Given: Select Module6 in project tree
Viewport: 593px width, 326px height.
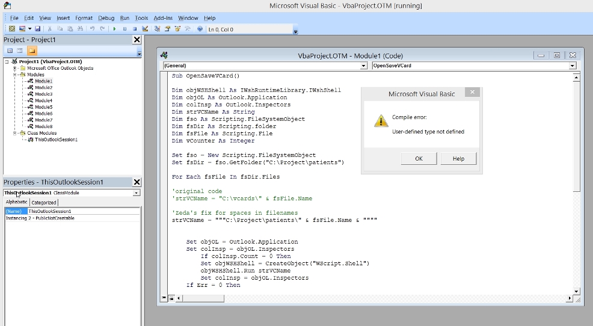Looking at the screenshot, I should pos(43,114).
